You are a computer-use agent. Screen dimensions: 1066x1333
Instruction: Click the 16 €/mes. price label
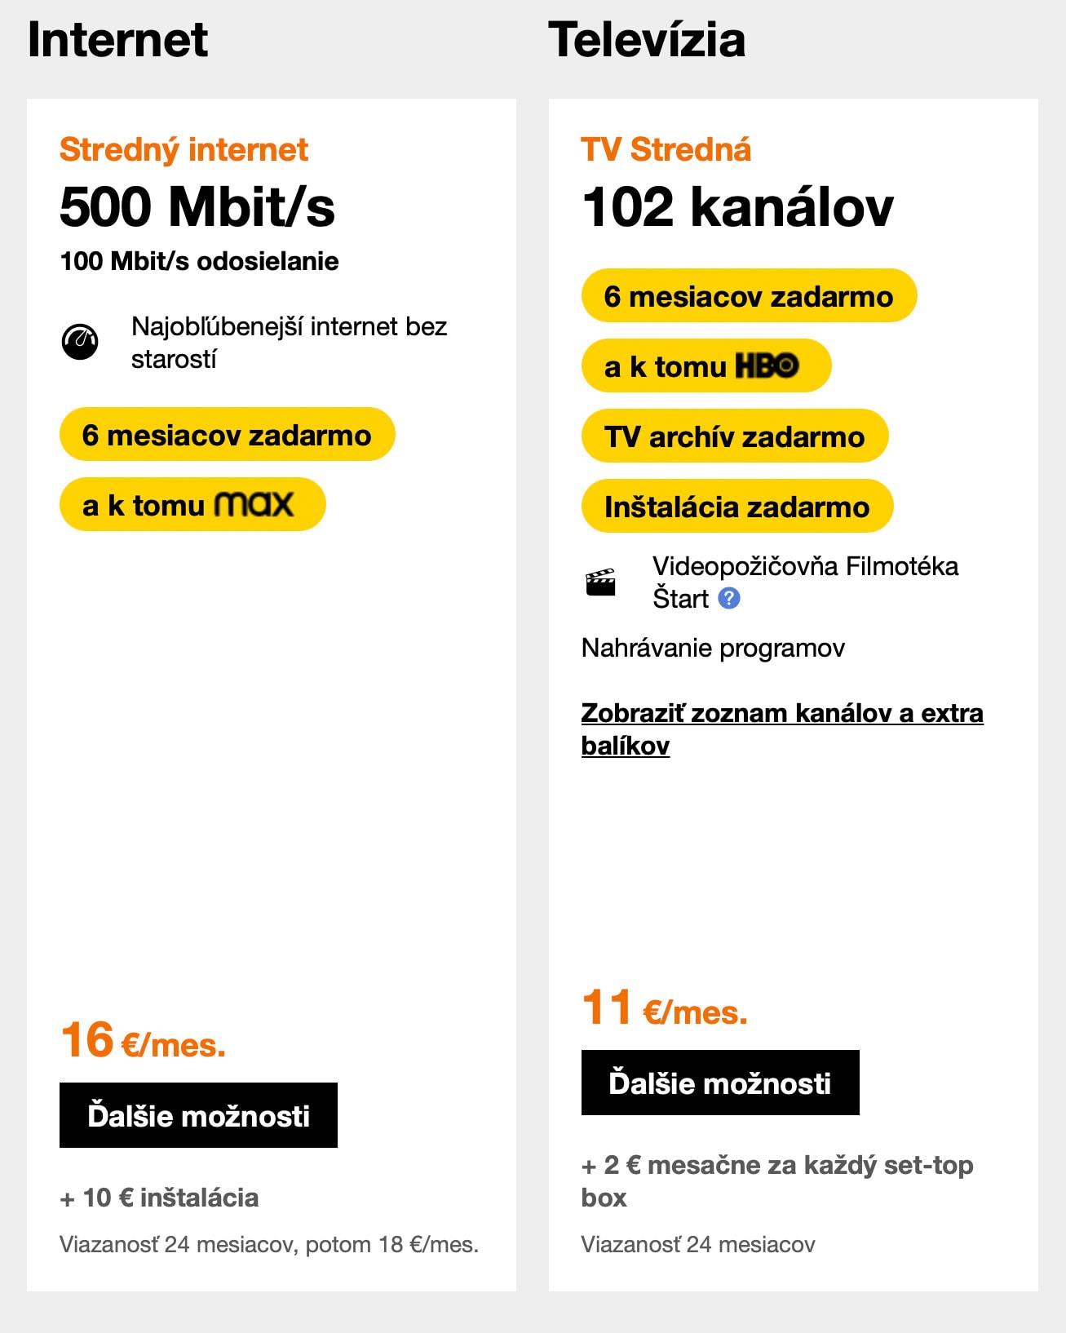[143, 1041]
